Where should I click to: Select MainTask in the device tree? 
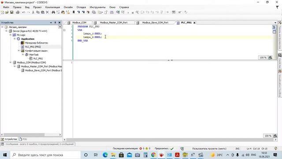[x=33, y=55]
